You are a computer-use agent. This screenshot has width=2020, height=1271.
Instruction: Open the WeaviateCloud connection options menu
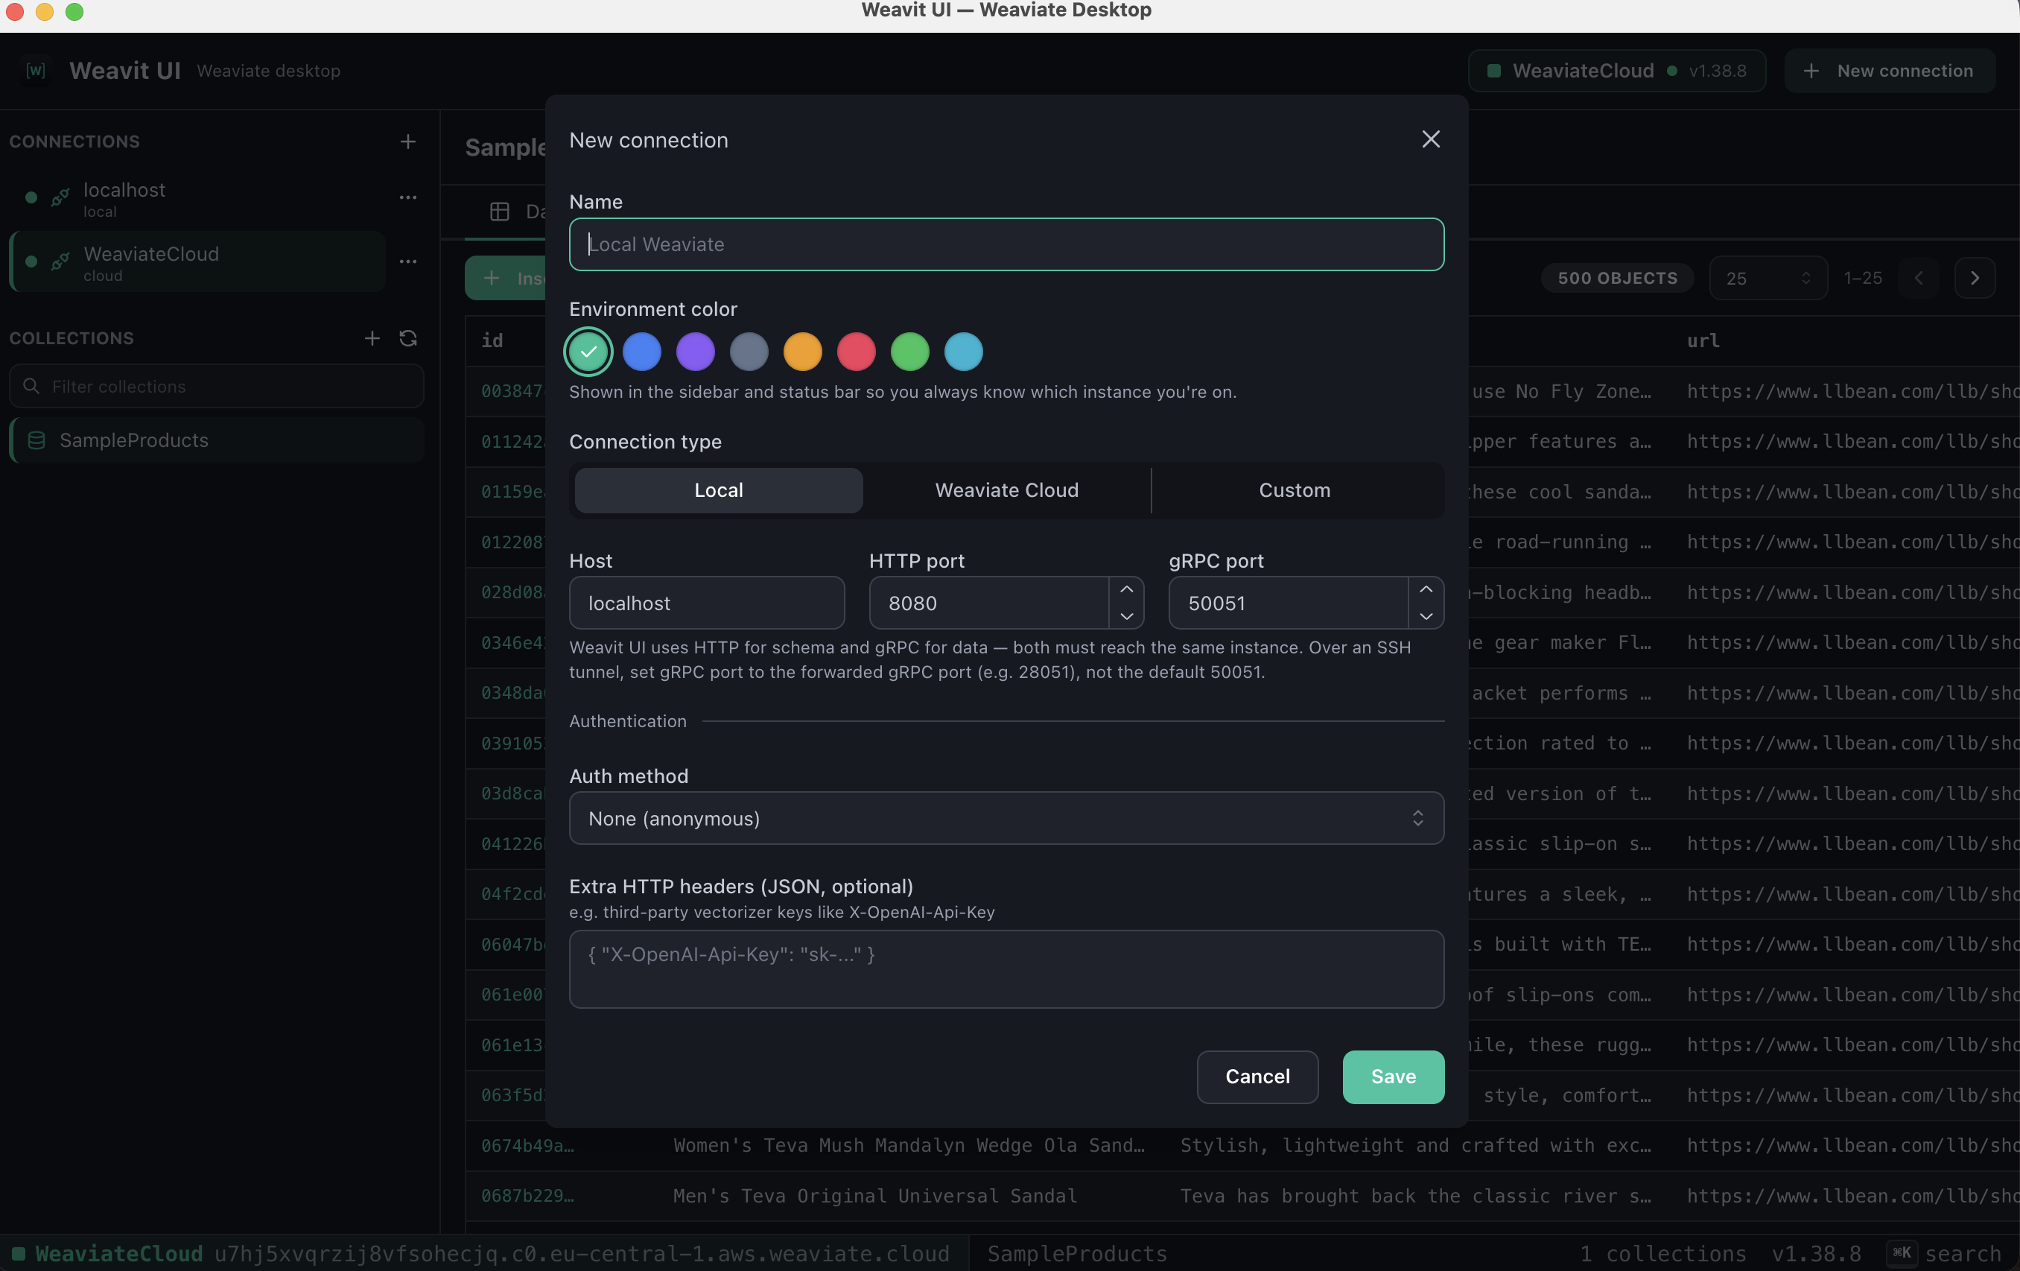407,262
